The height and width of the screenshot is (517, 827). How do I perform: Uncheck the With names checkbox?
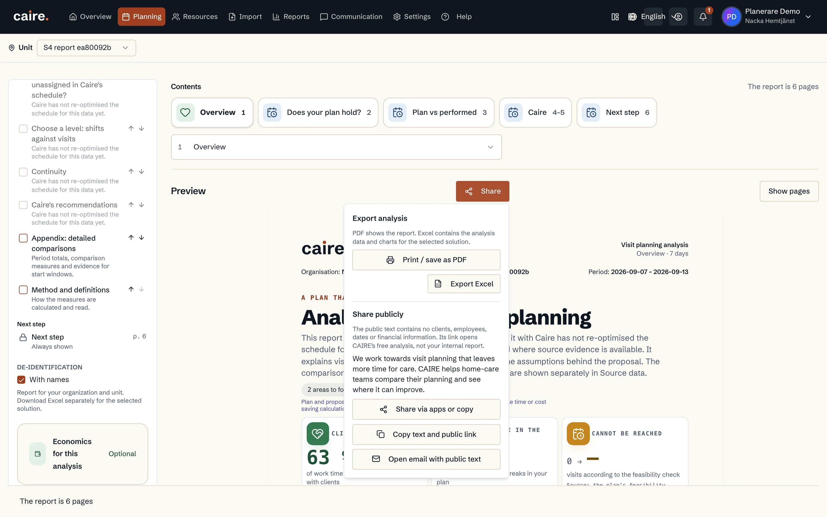[21, 379]
